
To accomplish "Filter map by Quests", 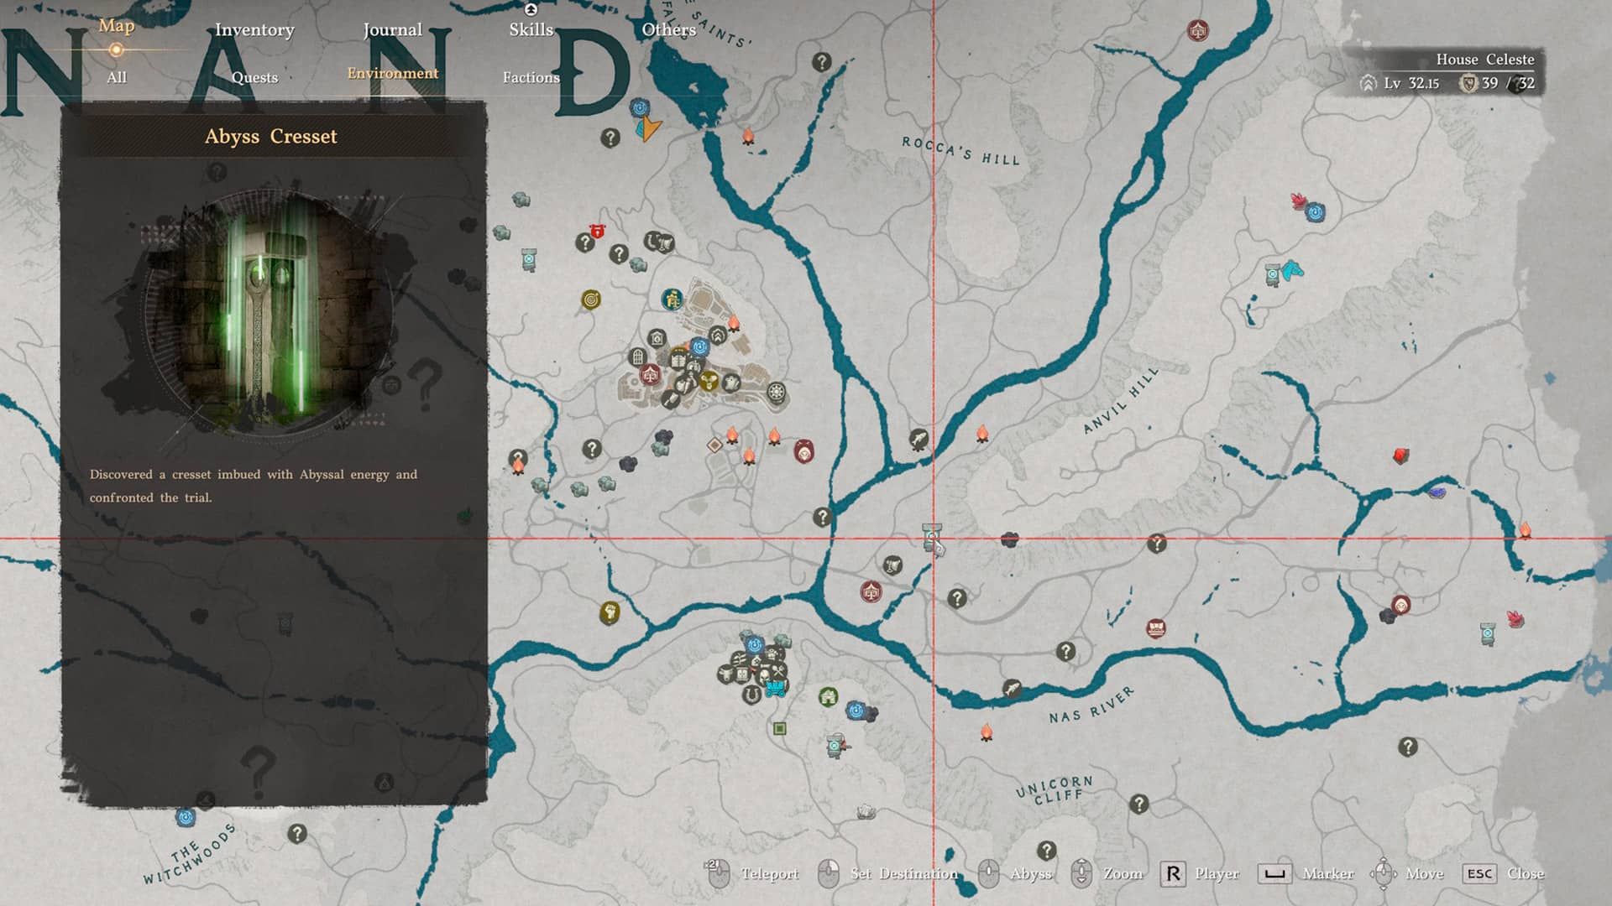I will coord(254,77).
